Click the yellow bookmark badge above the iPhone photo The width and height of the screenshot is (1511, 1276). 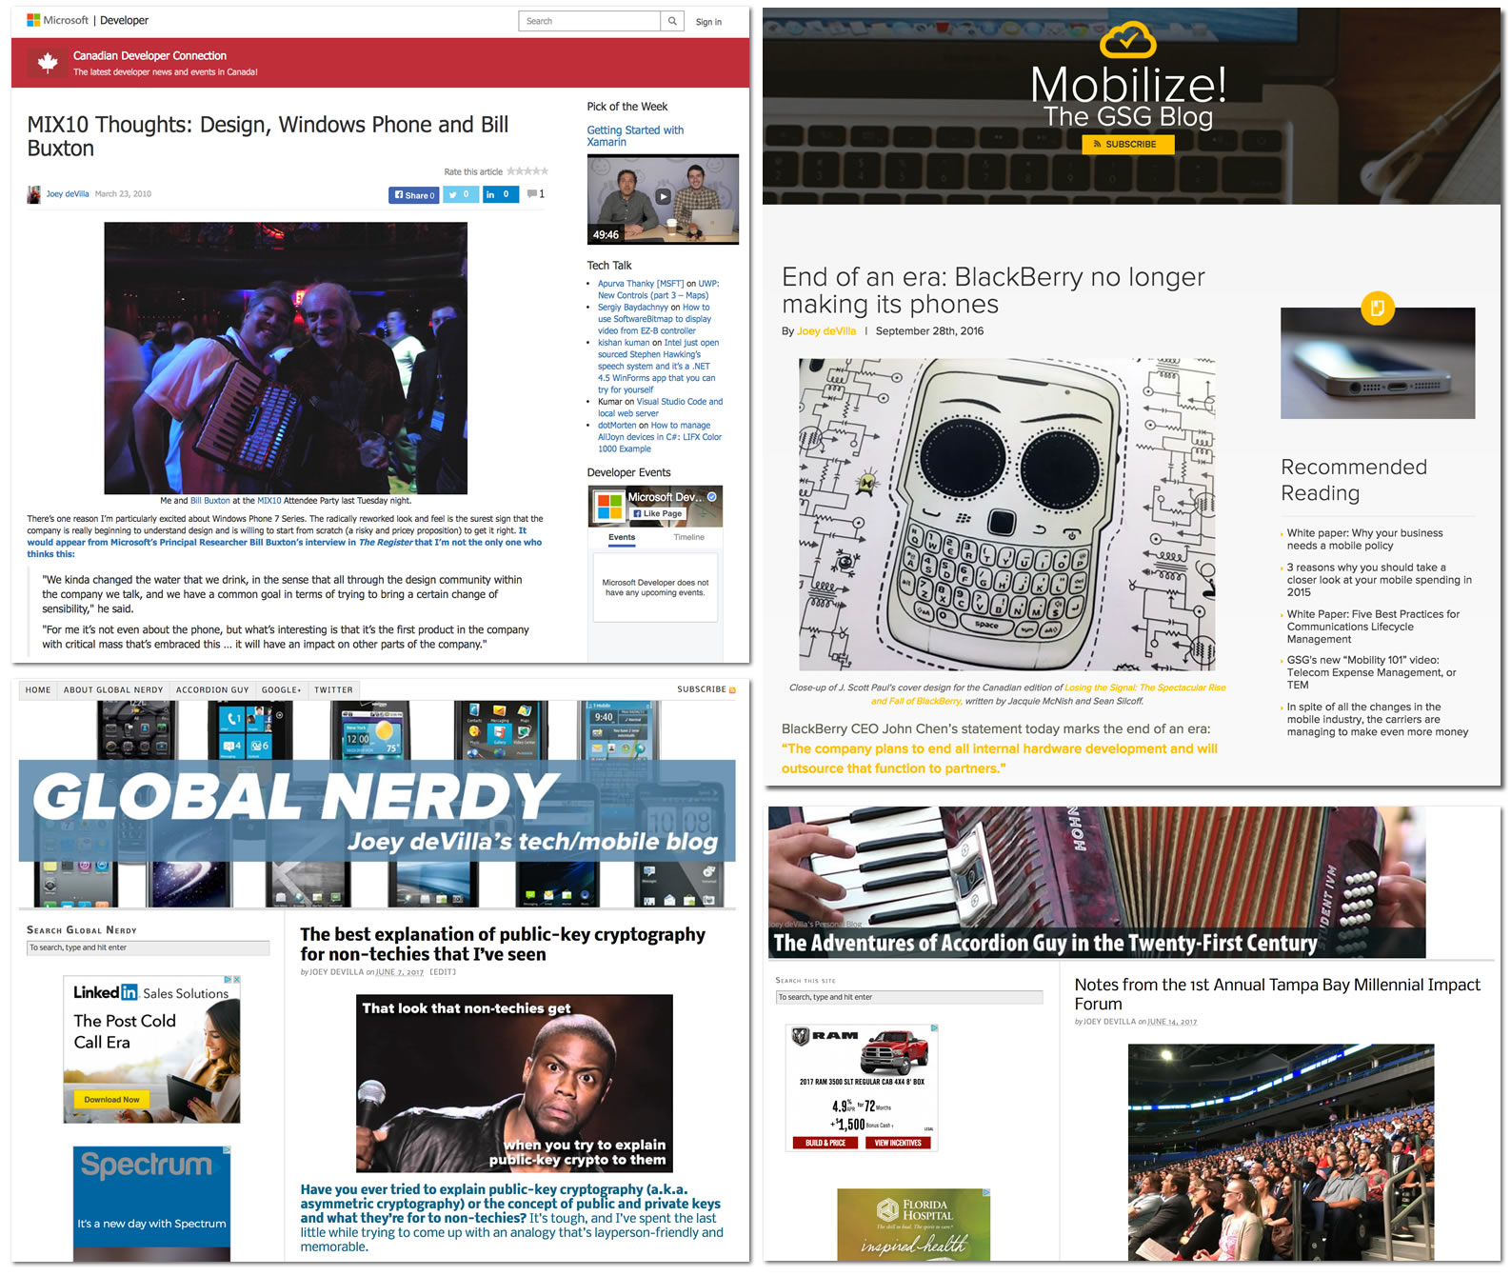click(1377, 308)
